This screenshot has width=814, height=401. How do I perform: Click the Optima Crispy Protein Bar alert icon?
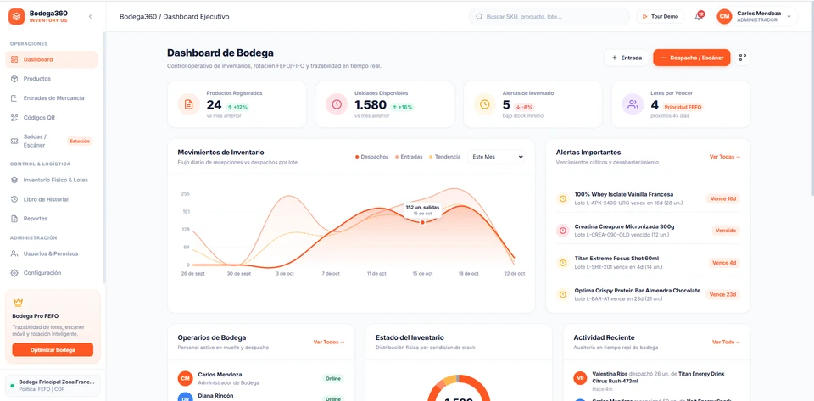tap(562, 294)
